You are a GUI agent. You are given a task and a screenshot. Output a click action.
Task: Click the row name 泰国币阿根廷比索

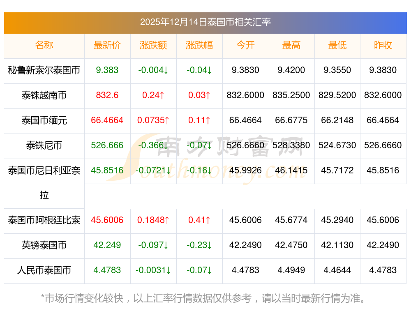coord(44,220)
